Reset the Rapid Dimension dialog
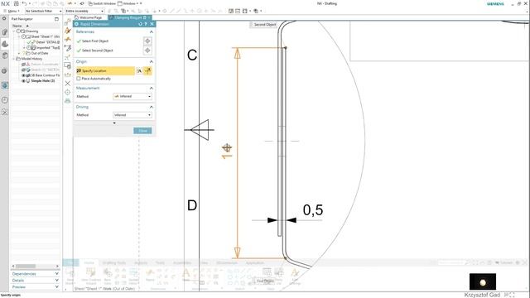The width and height of the screenshot is (530, 298). (140, 24)
